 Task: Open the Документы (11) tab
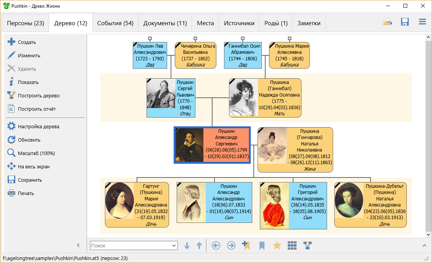click(x=165, y=23)
